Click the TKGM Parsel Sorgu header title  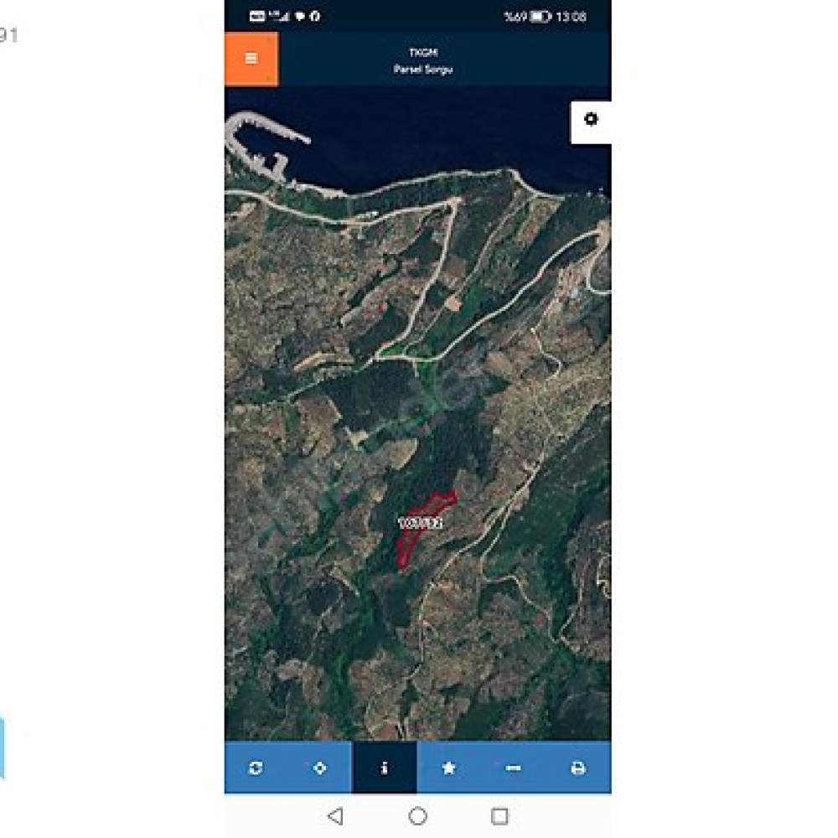[423, 60]
